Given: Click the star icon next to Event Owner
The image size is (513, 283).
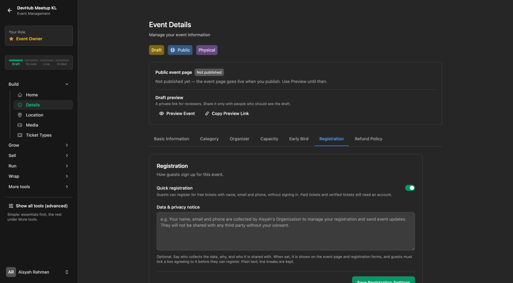Looking at the screenshot, I should [x=11, y=39].
